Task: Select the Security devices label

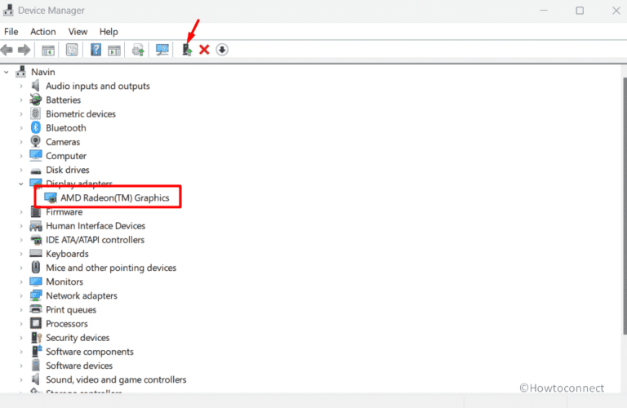Action: point(78,338)
